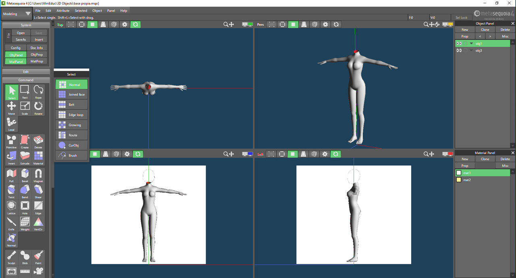Select the Material command tool
The image size is (516, 278).
pos(38,158)
